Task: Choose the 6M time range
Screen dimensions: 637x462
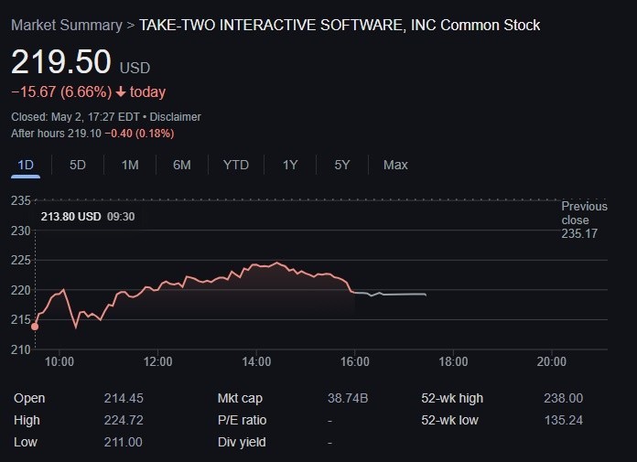Action: point(182,166)
